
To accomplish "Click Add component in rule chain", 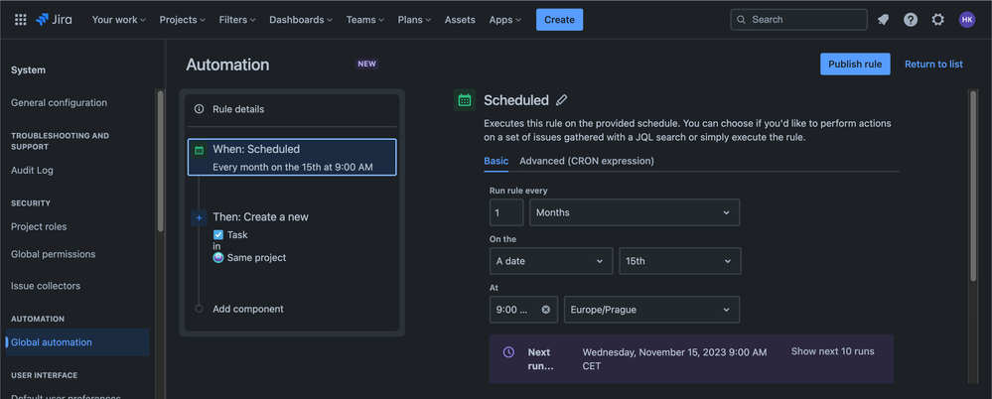I will (x=248, y=309).
